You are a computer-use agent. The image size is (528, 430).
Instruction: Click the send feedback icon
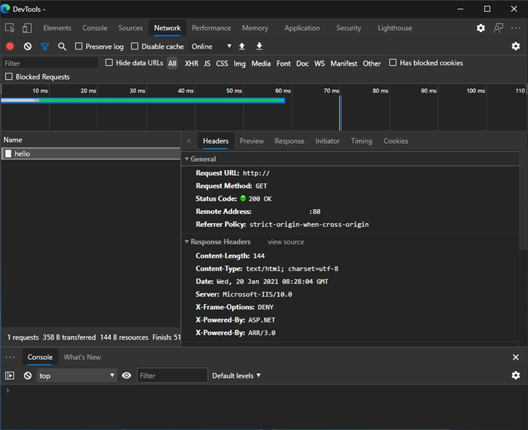click(498, 28)
